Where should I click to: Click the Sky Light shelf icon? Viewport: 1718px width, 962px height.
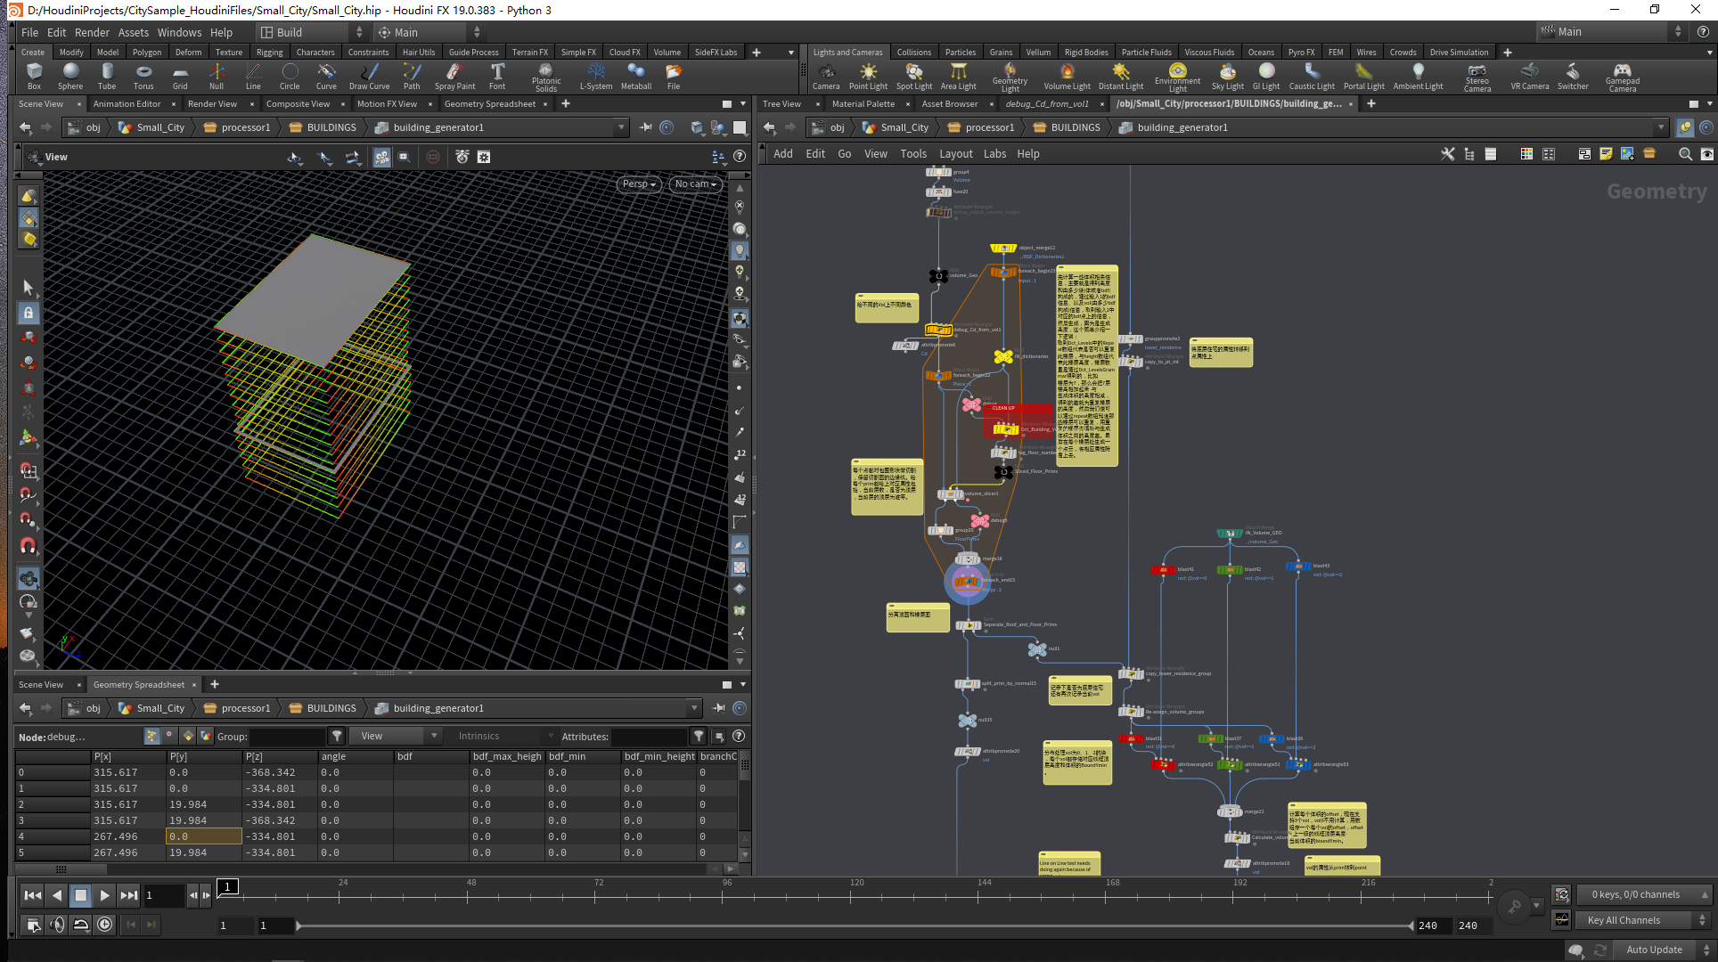(x=1227, y=76)
